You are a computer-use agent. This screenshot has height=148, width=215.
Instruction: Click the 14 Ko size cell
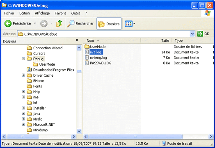(x=166, y=52)
